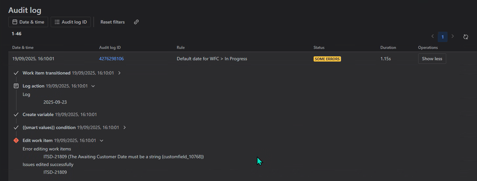Click the 1-46 results count
The height and width of the screenshot is (181, 477).
[16, 34]
